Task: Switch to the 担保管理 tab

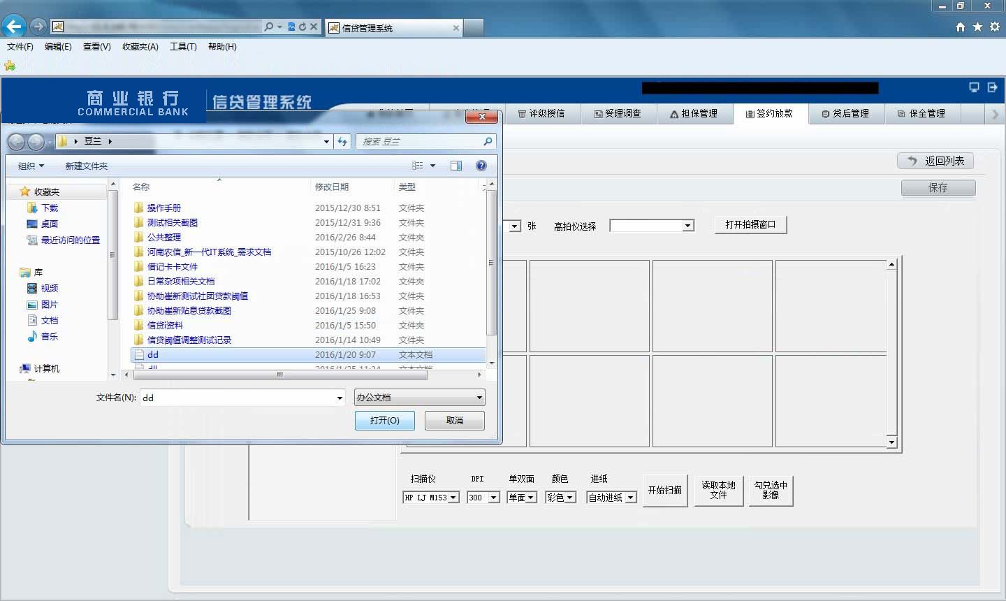Action: (694, 114)
